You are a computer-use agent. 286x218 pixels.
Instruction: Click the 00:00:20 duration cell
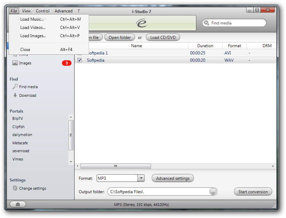(x=198, y=60)
